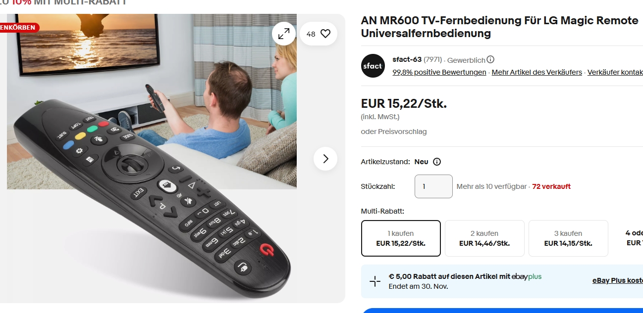
Task: Choose the partially visible 4 oder mehr option
Action: point(630,238)
